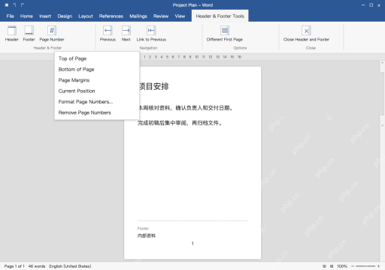The image size is (385, 270).
Task: Click the 46 words count
Action: 37,266
